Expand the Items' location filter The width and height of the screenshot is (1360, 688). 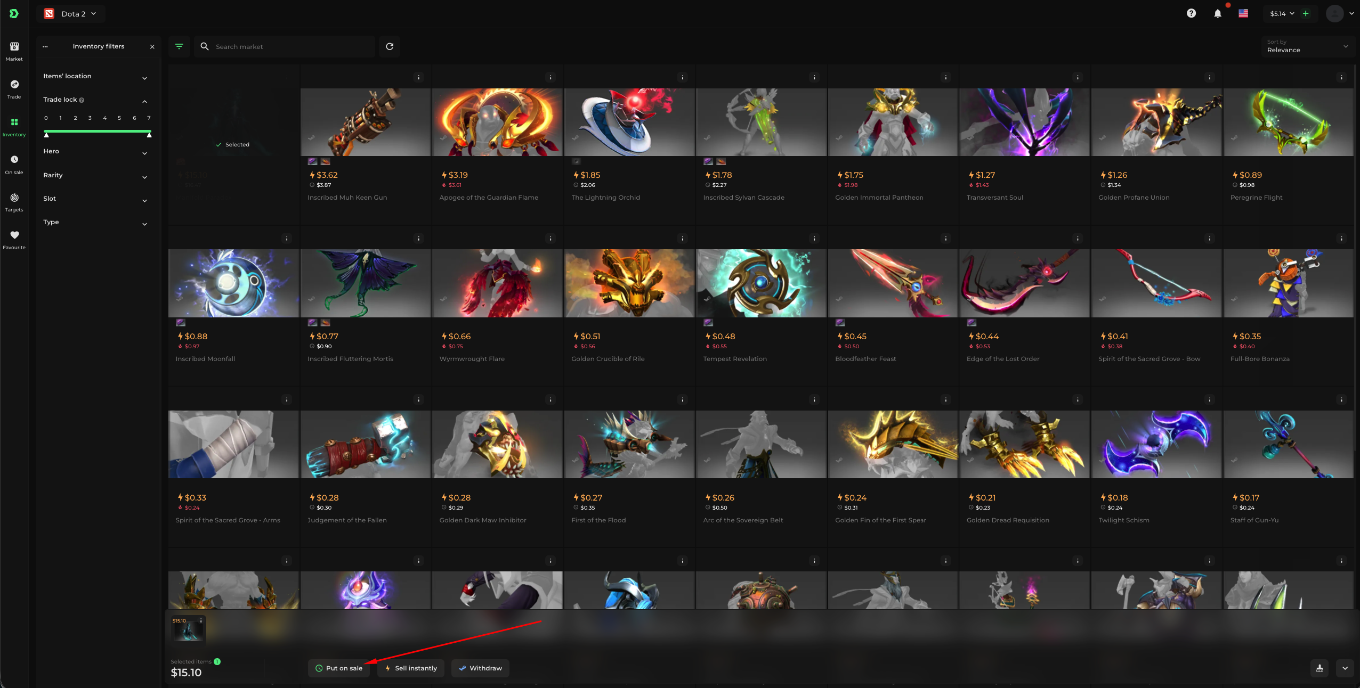[95, 77]
